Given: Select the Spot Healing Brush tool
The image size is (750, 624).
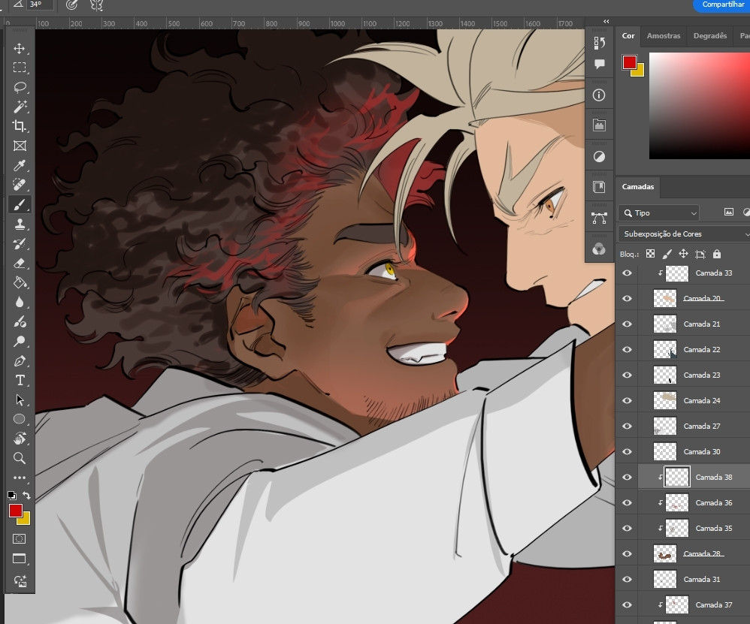Looking at the screenshot, I should pyautogui.click(x=19, y=185).
